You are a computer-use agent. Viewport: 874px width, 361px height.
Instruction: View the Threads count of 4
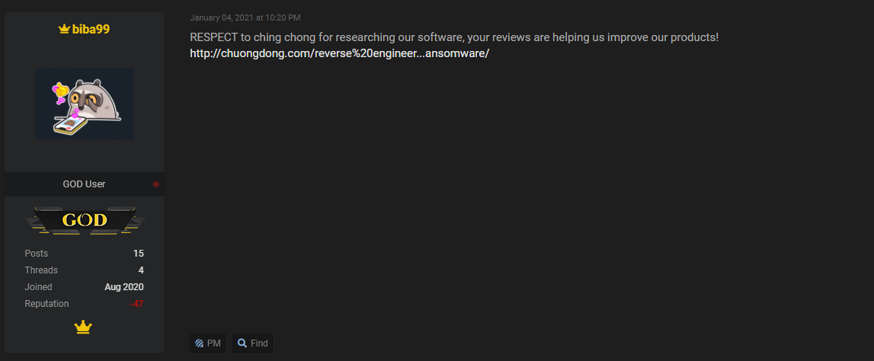point(141,270)
